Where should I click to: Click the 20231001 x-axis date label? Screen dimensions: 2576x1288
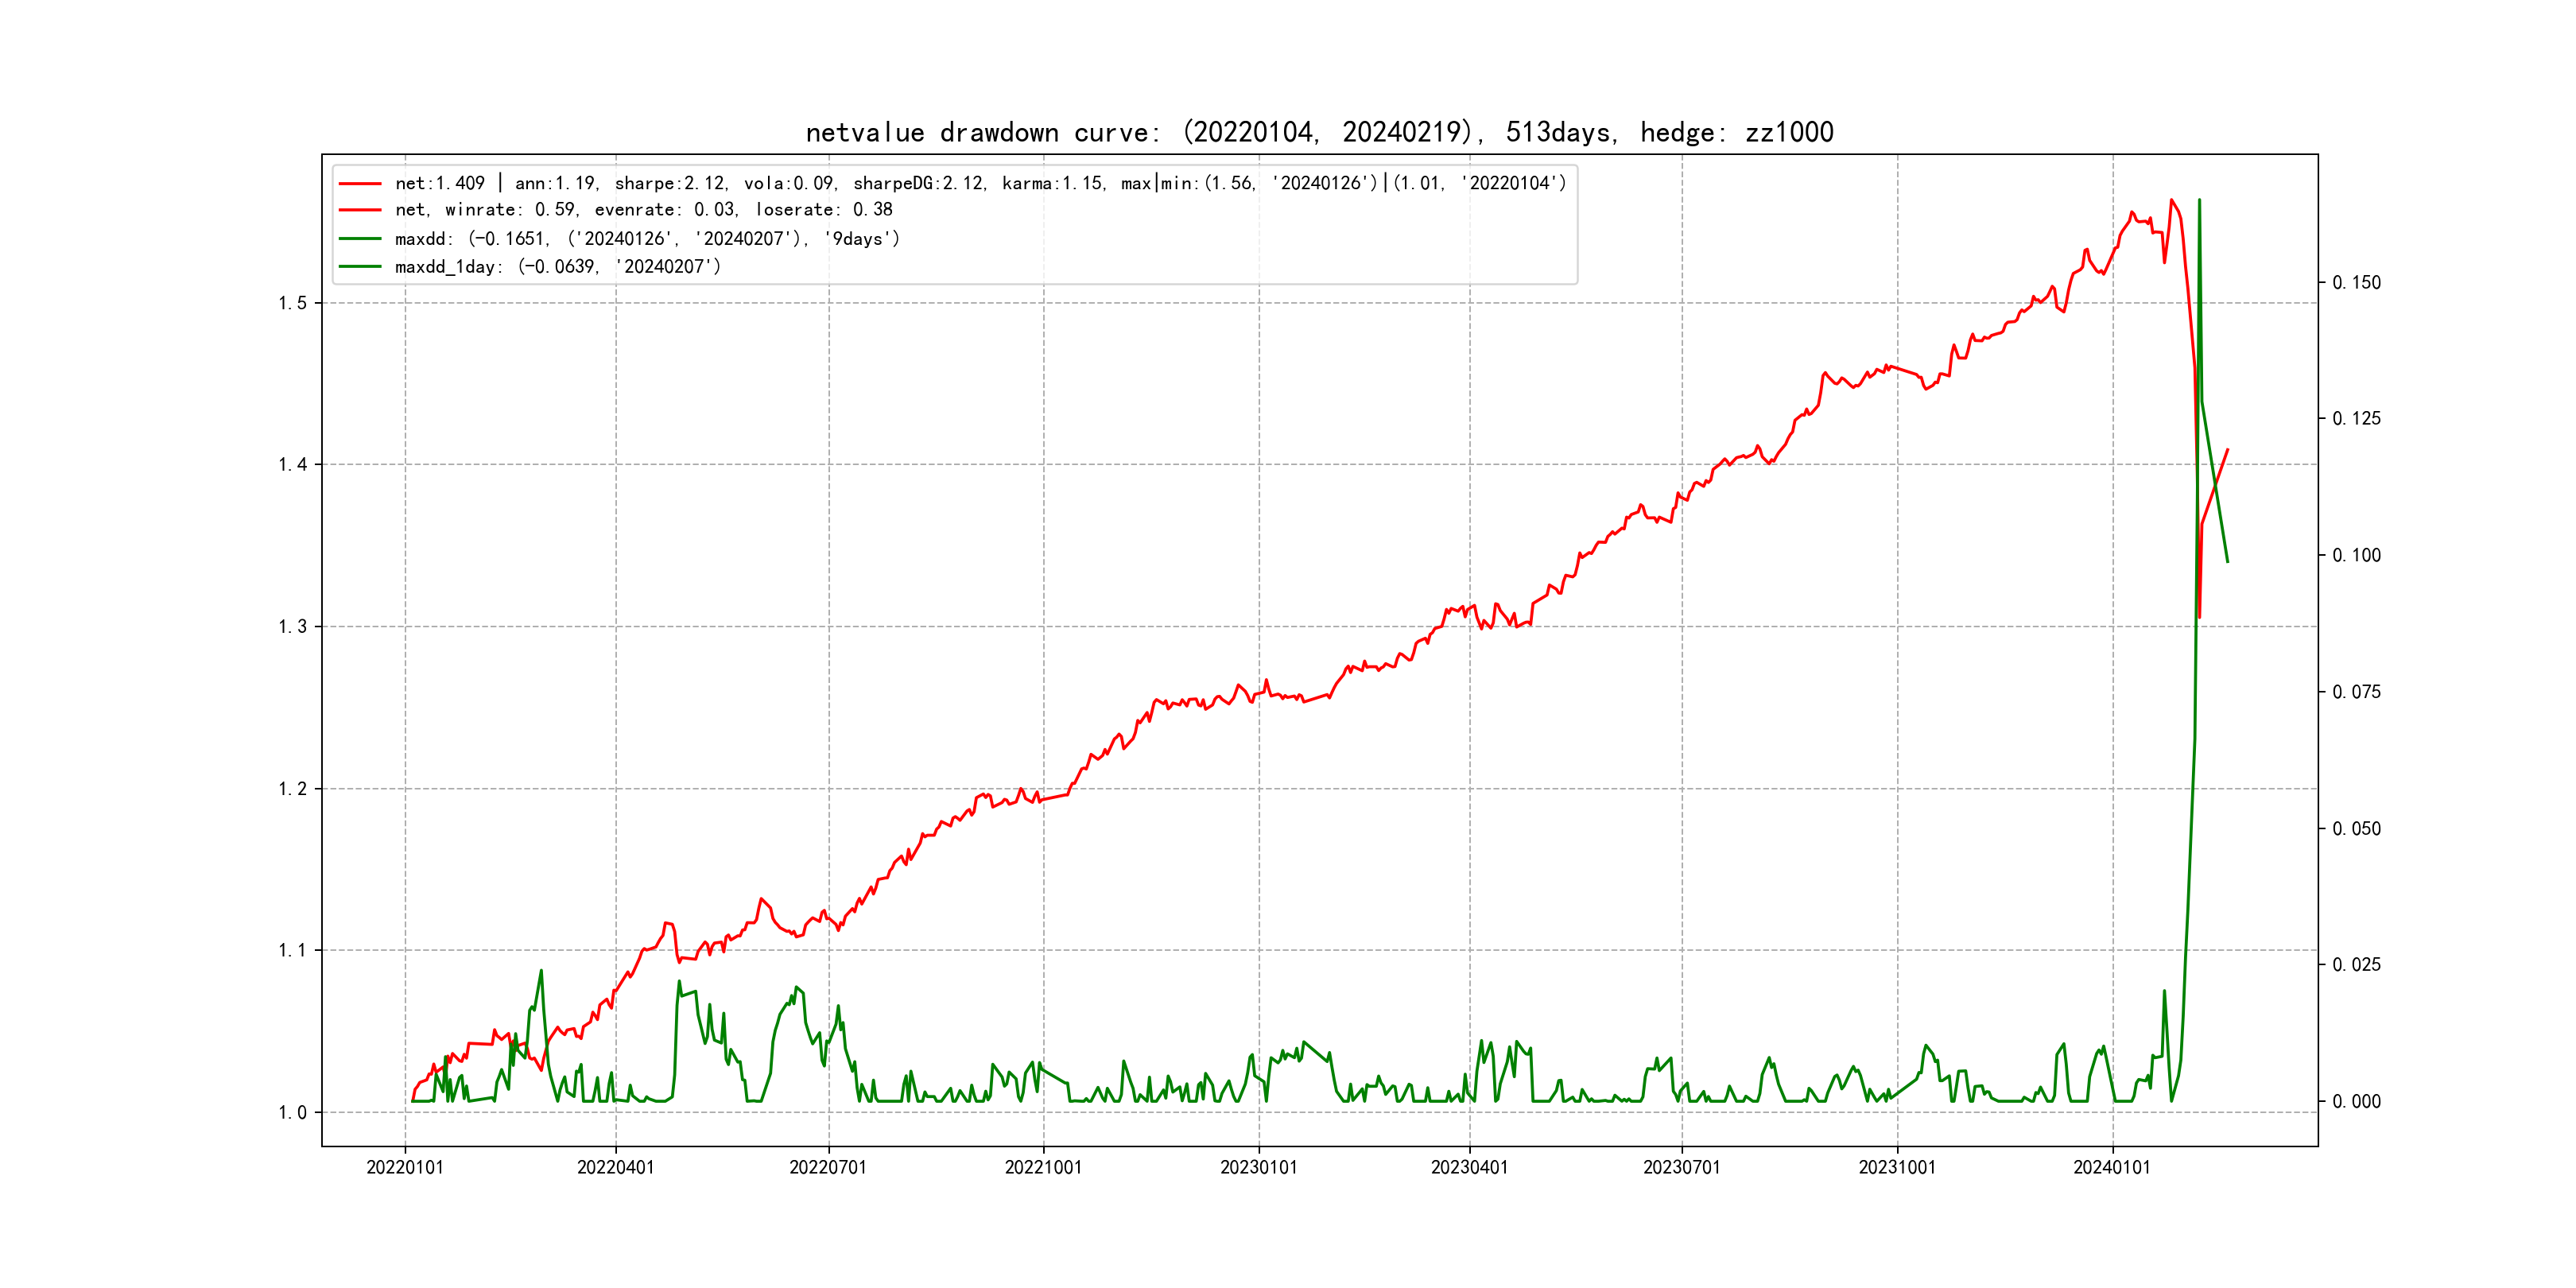pos(1897,1167)
